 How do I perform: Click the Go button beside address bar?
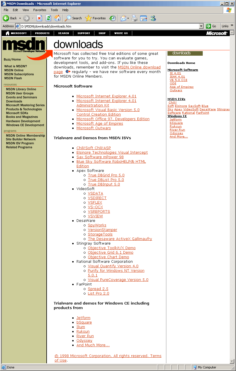211,26
